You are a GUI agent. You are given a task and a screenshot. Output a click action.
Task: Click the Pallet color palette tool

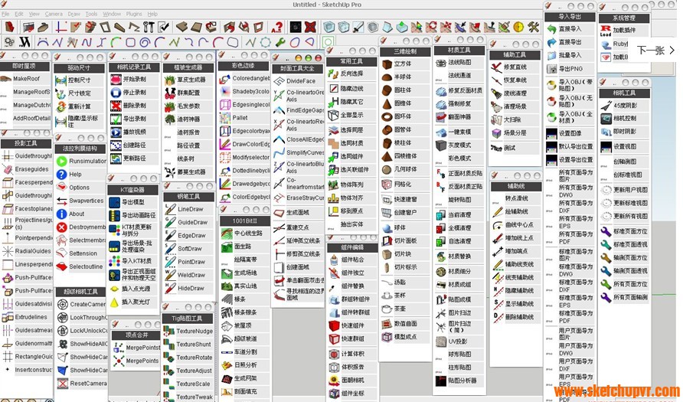(x=224, y=118)
